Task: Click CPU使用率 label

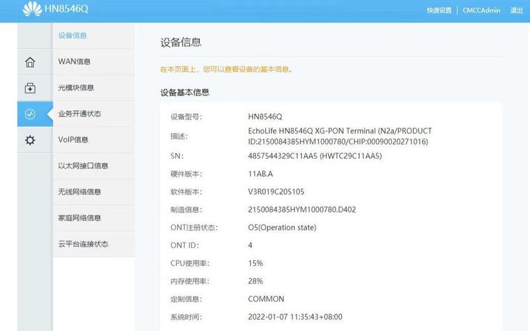Action: 190,263
